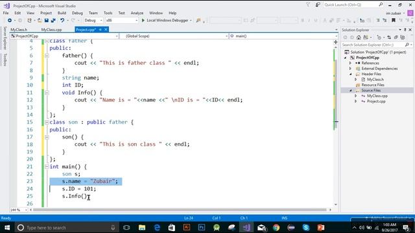Expand the External Dependencies node
The height and width of the screenshot is (233, 415).
[350, 69]
